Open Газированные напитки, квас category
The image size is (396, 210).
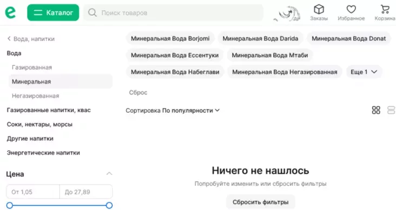click(x=49, y=110)
